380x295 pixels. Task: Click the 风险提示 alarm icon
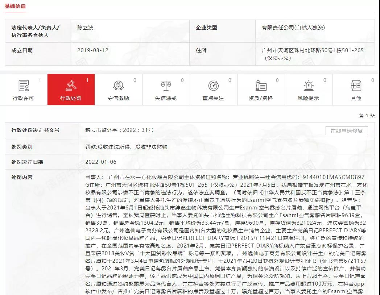pyautogui.click(x=309, y=86)
